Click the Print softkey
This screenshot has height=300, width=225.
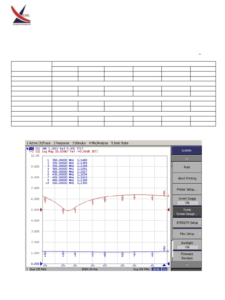point(187,167)
